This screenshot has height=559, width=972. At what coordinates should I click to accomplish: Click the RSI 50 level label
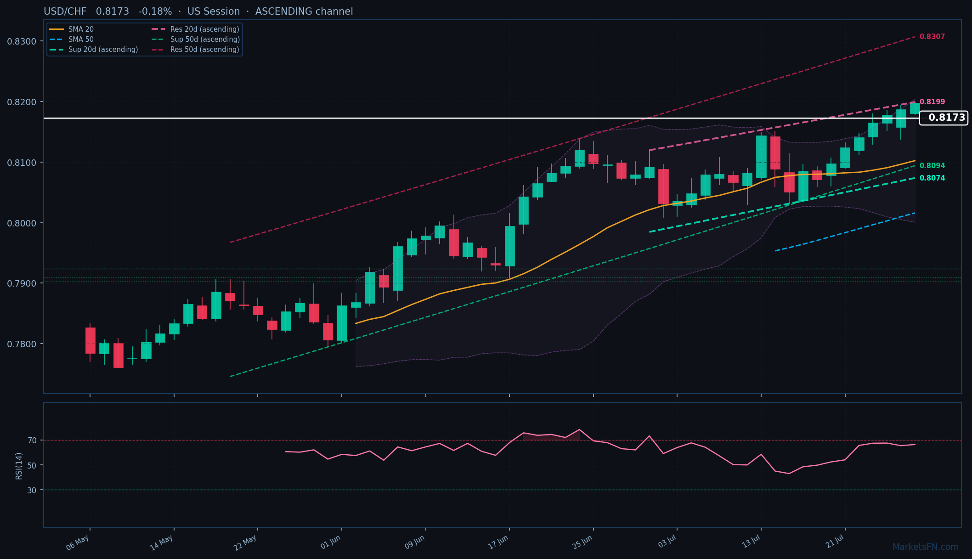(x=32, y=465)
